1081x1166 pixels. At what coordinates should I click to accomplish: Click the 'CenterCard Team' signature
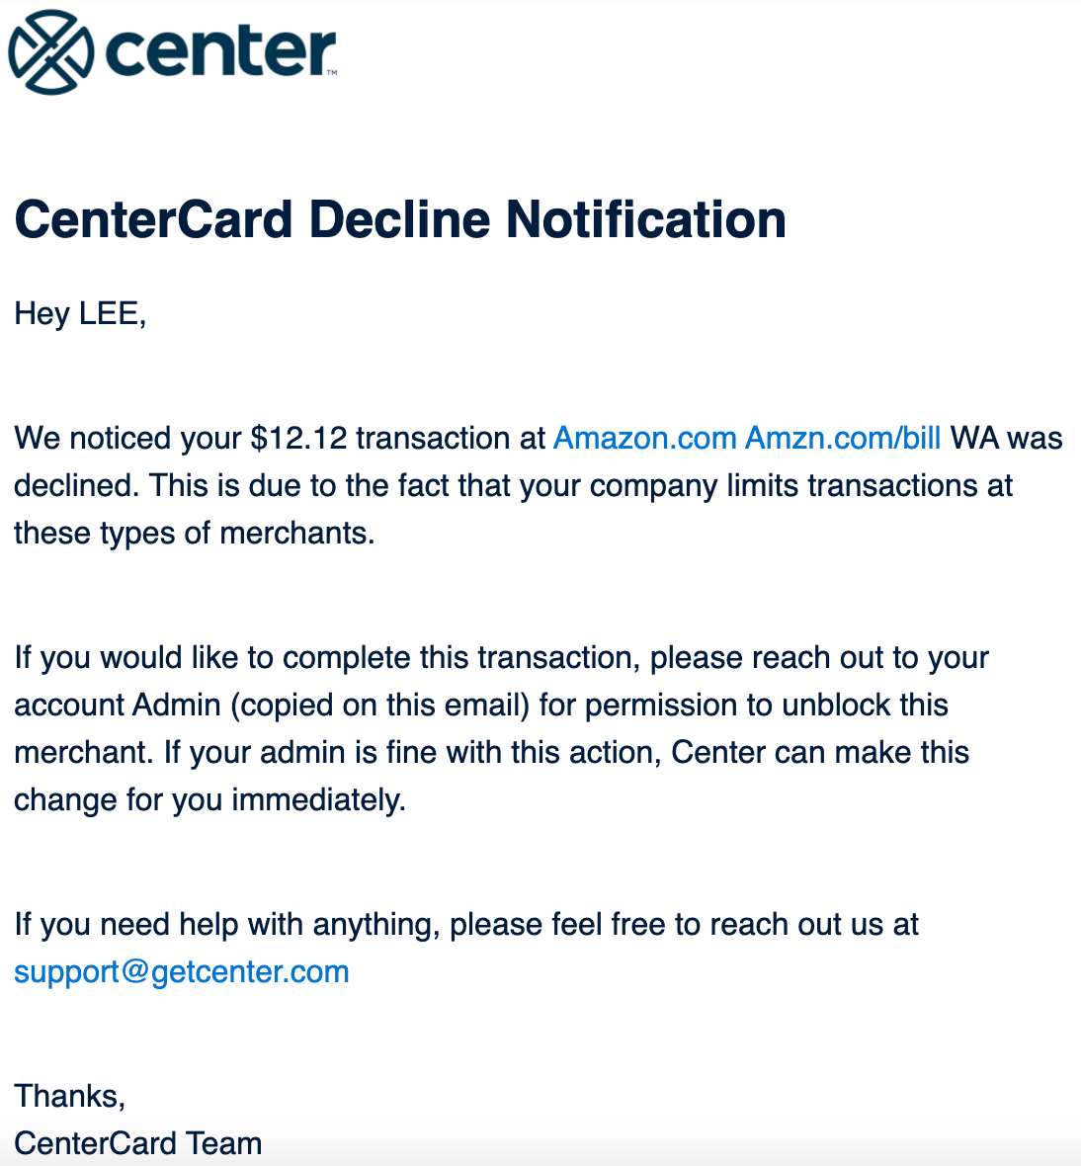[138, 1143]
